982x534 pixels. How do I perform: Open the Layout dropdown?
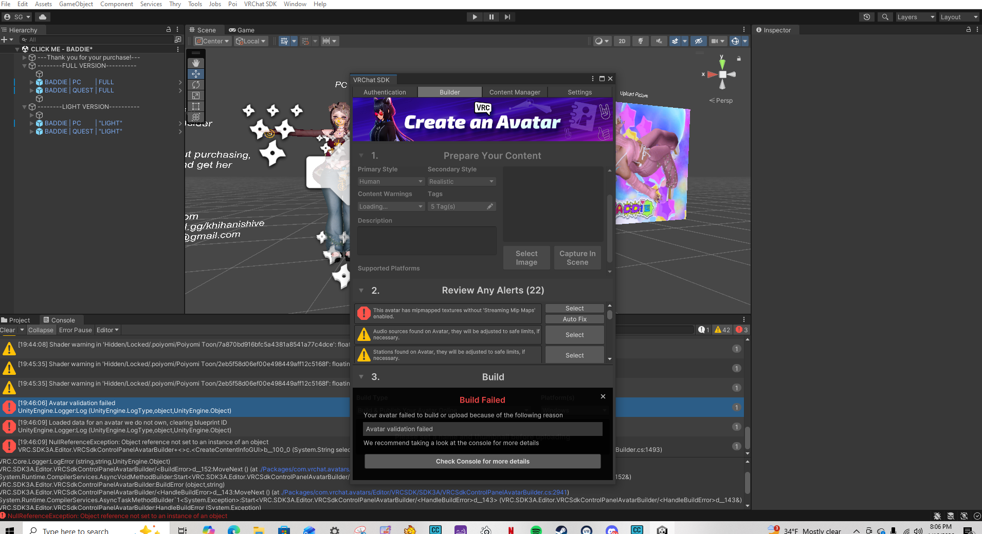click(x=959, y=17)
